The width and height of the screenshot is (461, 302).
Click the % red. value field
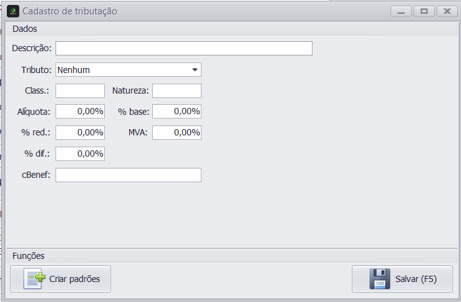[x=80, y=132]
